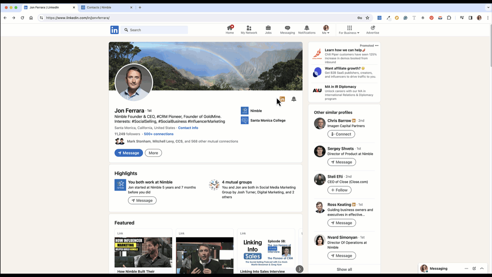492x277 pixels.
Task: Open My Network icon
Action: point(249,28)
